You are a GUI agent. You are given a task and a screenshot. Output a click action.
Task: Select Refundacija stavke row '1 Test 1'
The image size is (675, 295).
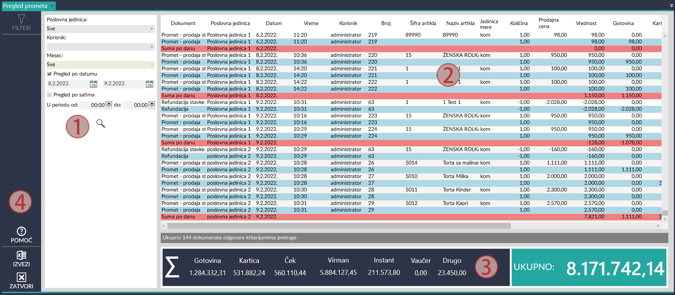tap(411, 102)
